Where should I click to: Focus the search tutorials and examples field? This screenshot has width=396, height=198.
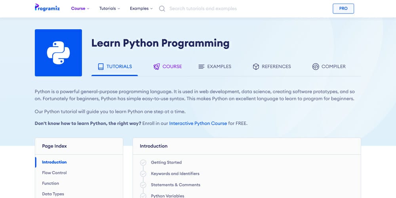(x=203, y=9)
